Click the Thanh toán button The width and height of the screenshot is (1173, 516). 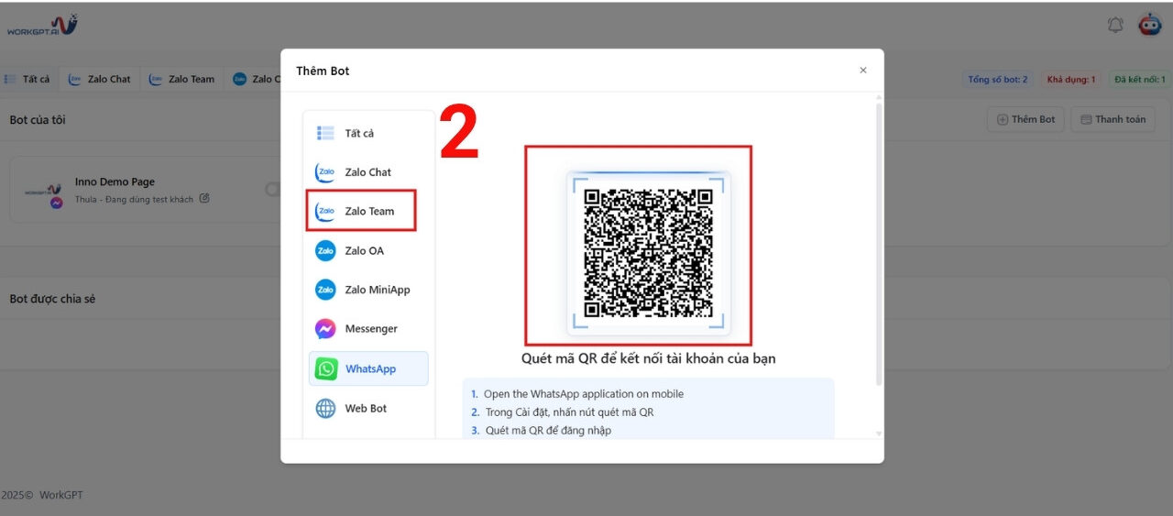pos(1113,119)
